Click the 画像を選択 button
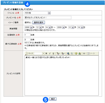This screenshot has height=103, width=105. click(x=39, y=23)
